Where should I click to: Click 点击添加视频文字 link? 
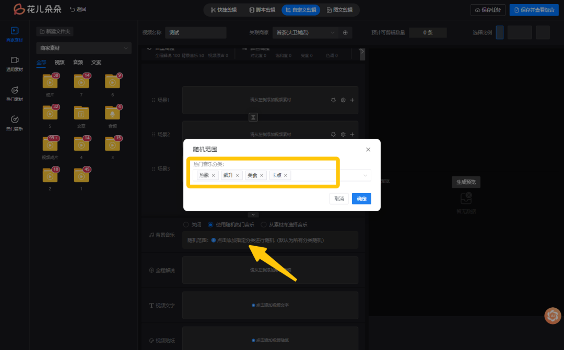(270, 305)
